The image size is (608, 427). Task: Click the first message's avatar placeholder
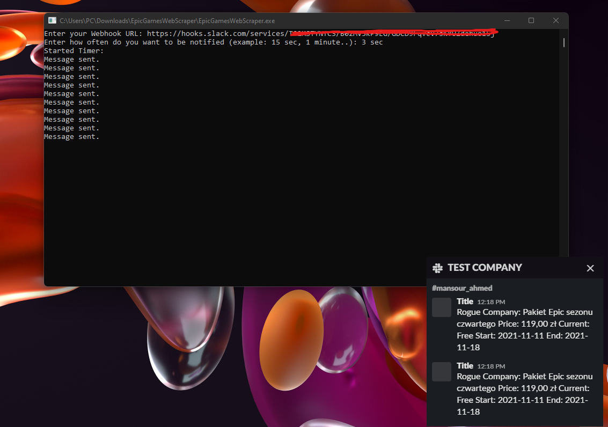(x=442, y=307)
